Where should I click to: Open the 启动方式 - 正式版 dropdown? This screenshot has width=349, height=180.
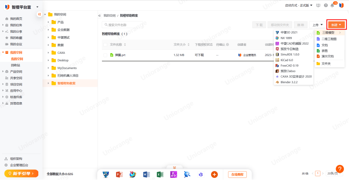point(299,5)
